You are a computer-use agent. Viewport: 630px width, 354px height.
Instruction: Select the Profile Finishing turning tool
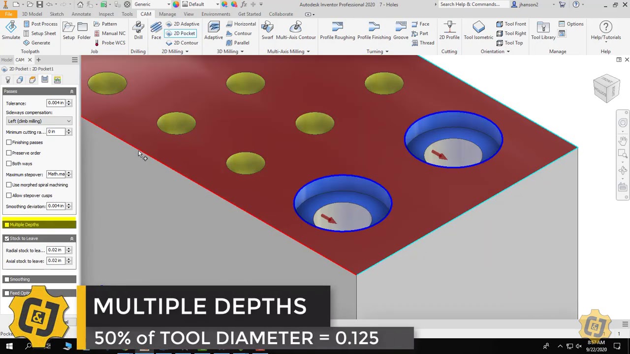pos(374,31)
